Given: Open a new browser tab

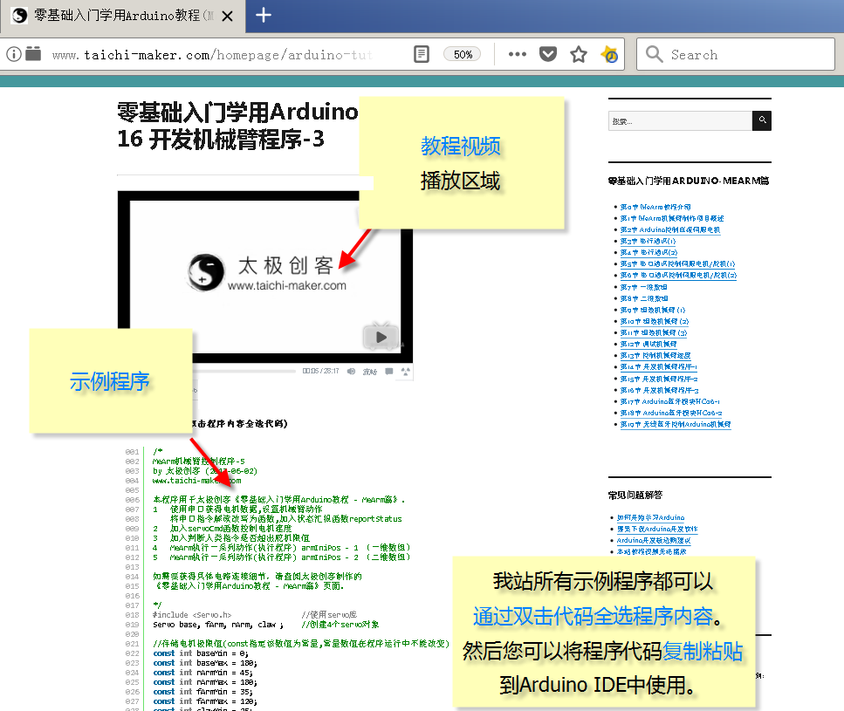Looking at the screenshot, I should pos(264,15).
